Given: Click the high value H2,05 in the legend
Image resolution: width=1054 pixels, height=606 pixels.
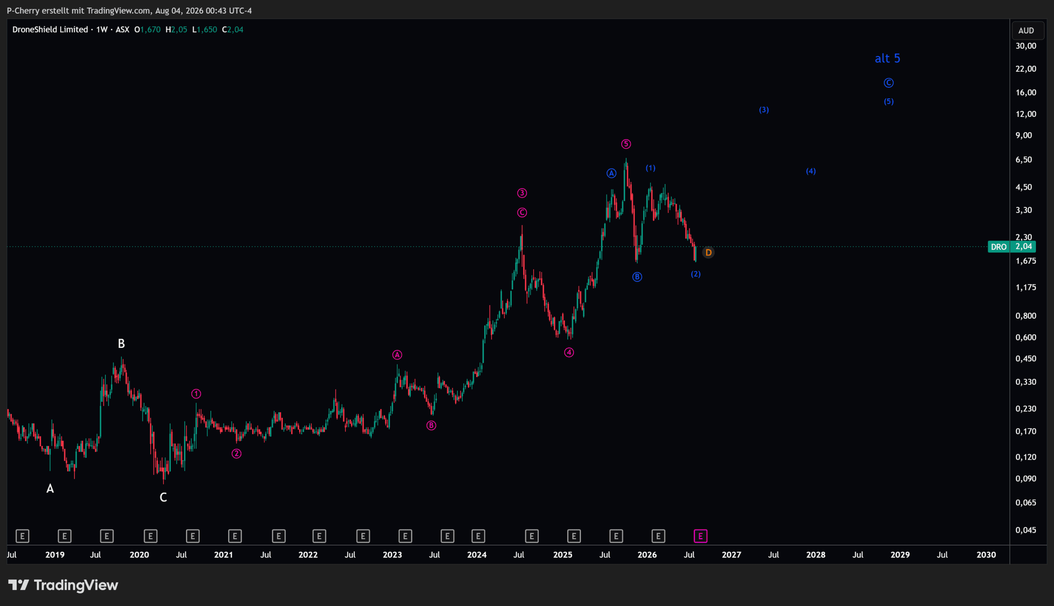Looking at the screenshot, I should 177,30.
